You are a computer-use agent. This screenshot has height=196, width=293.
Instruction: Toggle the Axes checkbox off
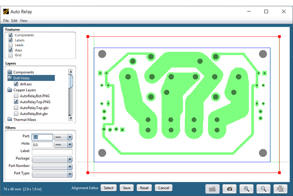10,50
